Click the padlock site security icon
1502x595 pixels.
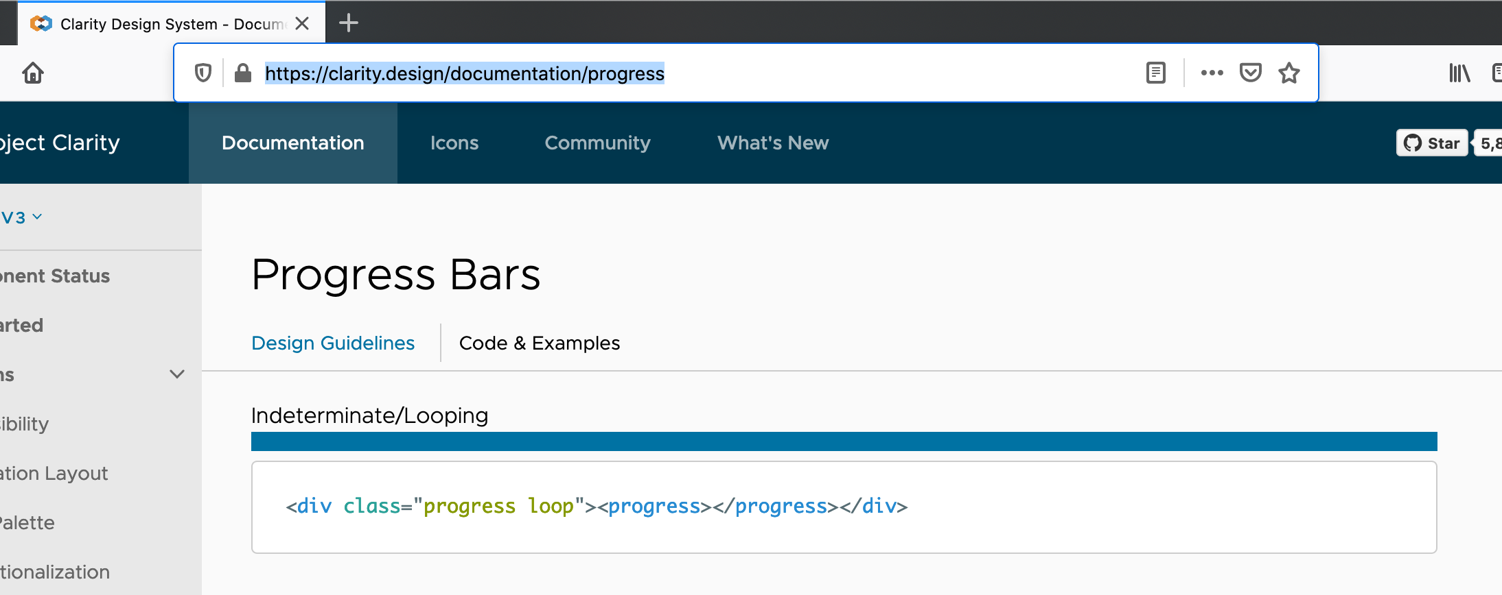tap(243, 73)
